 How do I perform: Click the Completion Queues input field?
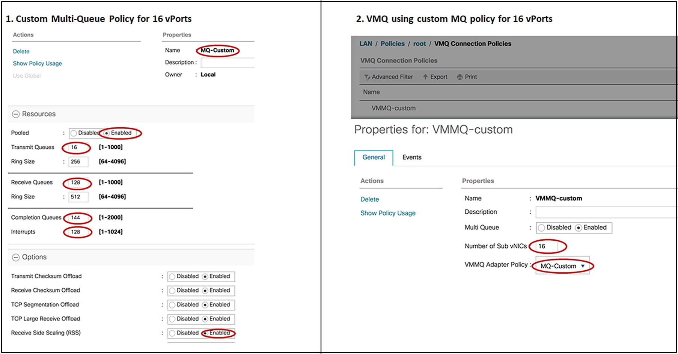(78, 218)
